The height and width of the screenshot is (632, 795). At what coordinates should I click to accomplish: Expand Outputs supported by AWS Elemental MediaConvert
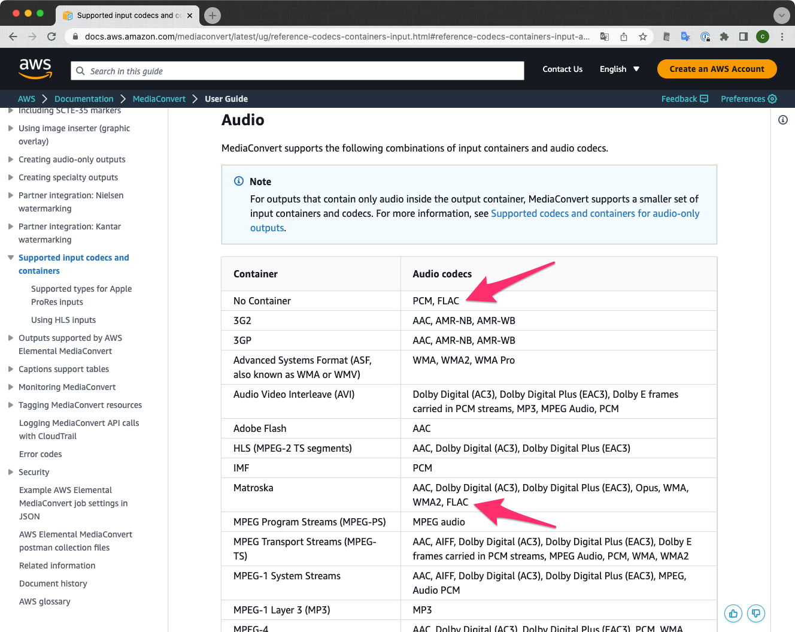pos(11,338)
